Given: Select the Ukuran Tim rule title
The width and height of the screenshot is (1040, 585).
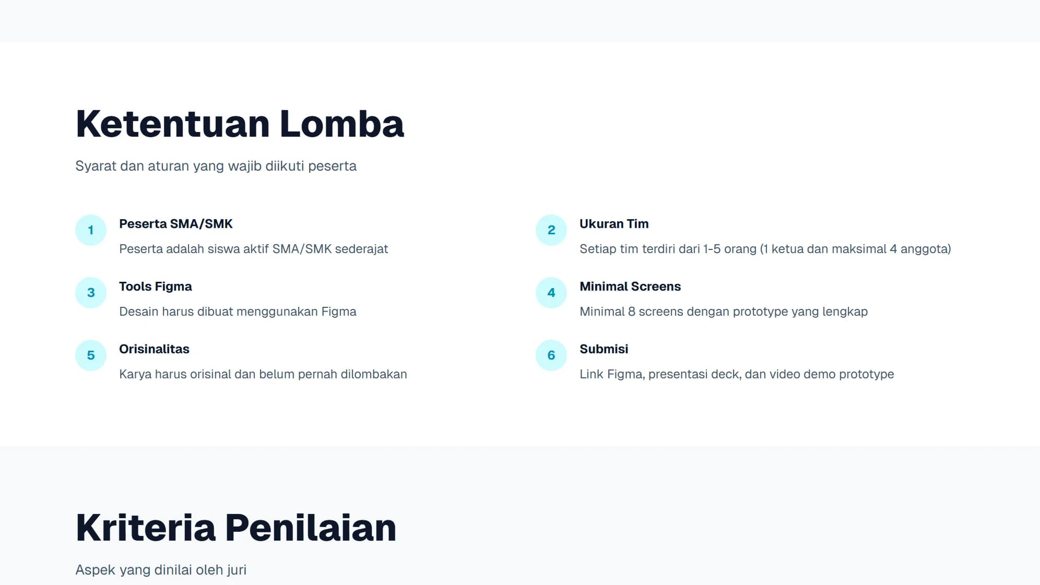Looking at the screenshot, I should pos(614,224).
